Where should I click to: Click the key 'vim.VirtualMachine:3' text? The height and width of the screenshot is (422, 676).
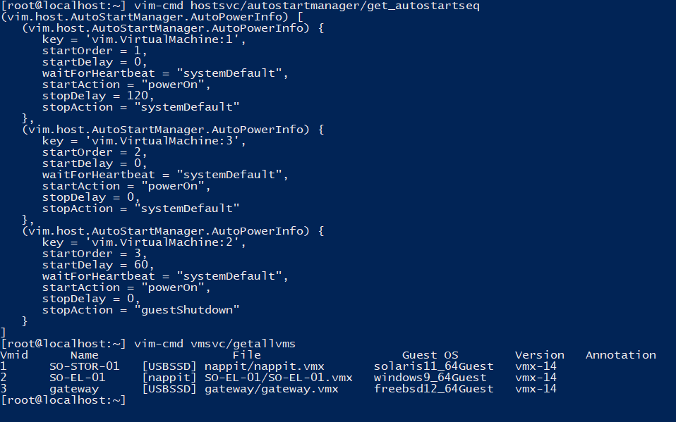(164, 141)
